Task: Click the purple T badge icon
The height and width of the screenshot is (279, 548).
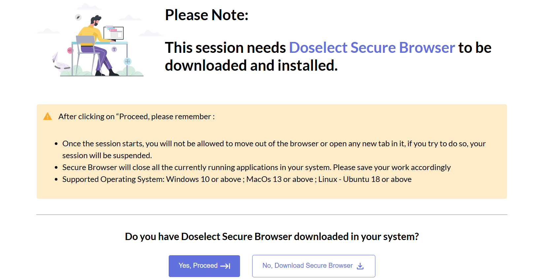Action: tap(114, 50)
